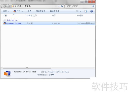Click 设置 in the toolbar
This screenshot has width=129, height=96.
pyautogui.click(x=29, y=11)
